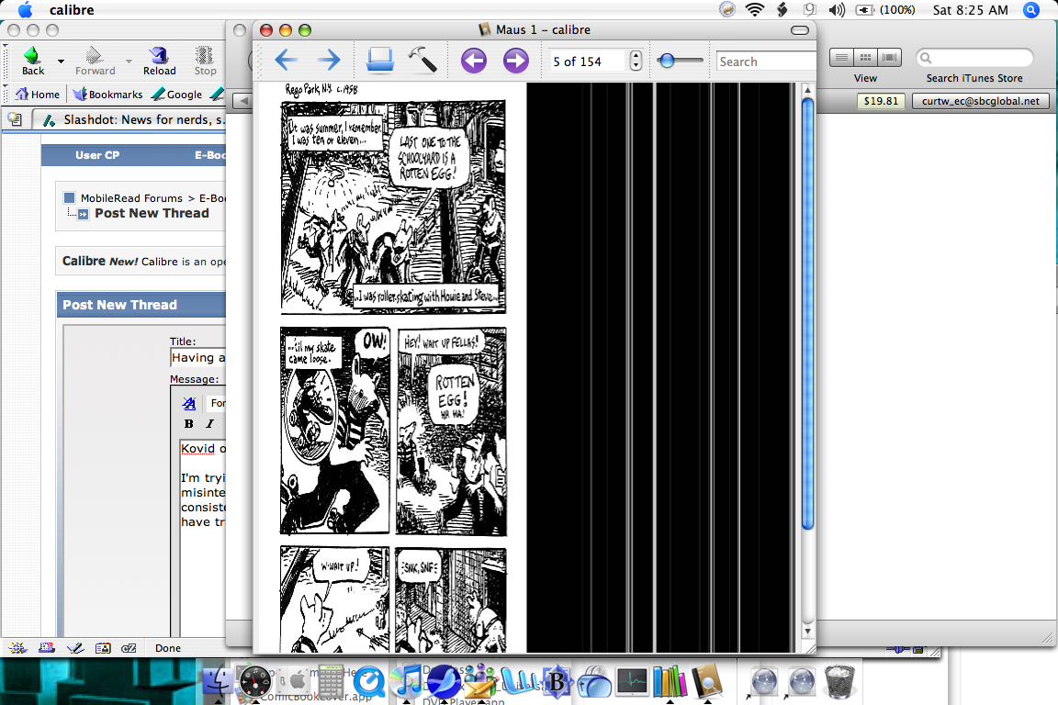Open Mail component icon in status bar
Screen dimensions: 1058x705
47,648
